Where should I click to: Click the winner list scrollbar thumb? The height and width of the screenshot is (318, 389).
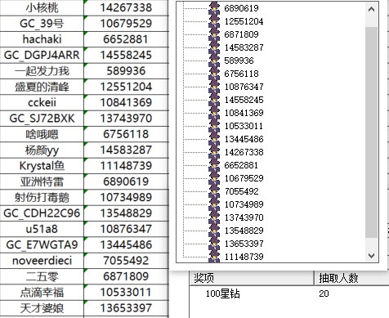[371, 132]
